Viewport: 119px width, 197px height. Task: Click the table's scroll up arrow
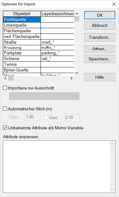[x=77, y=14]
